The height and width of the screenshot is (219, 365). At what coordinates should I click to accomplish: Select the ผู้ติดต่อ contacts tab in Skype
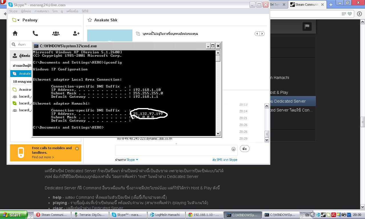pyautogui.click(x=21, y=56)
